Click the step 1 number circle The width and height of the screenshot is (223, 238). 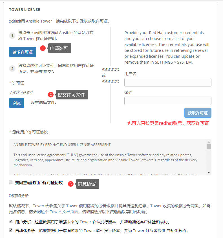click(x=12, y=36)
